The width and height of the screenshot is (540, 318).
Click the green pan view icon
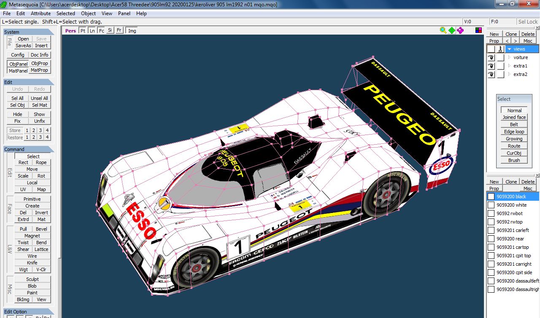click(x=452, y=30)
